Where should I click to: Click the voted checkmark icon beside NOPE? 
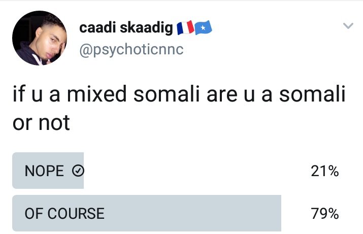point(78,171)
